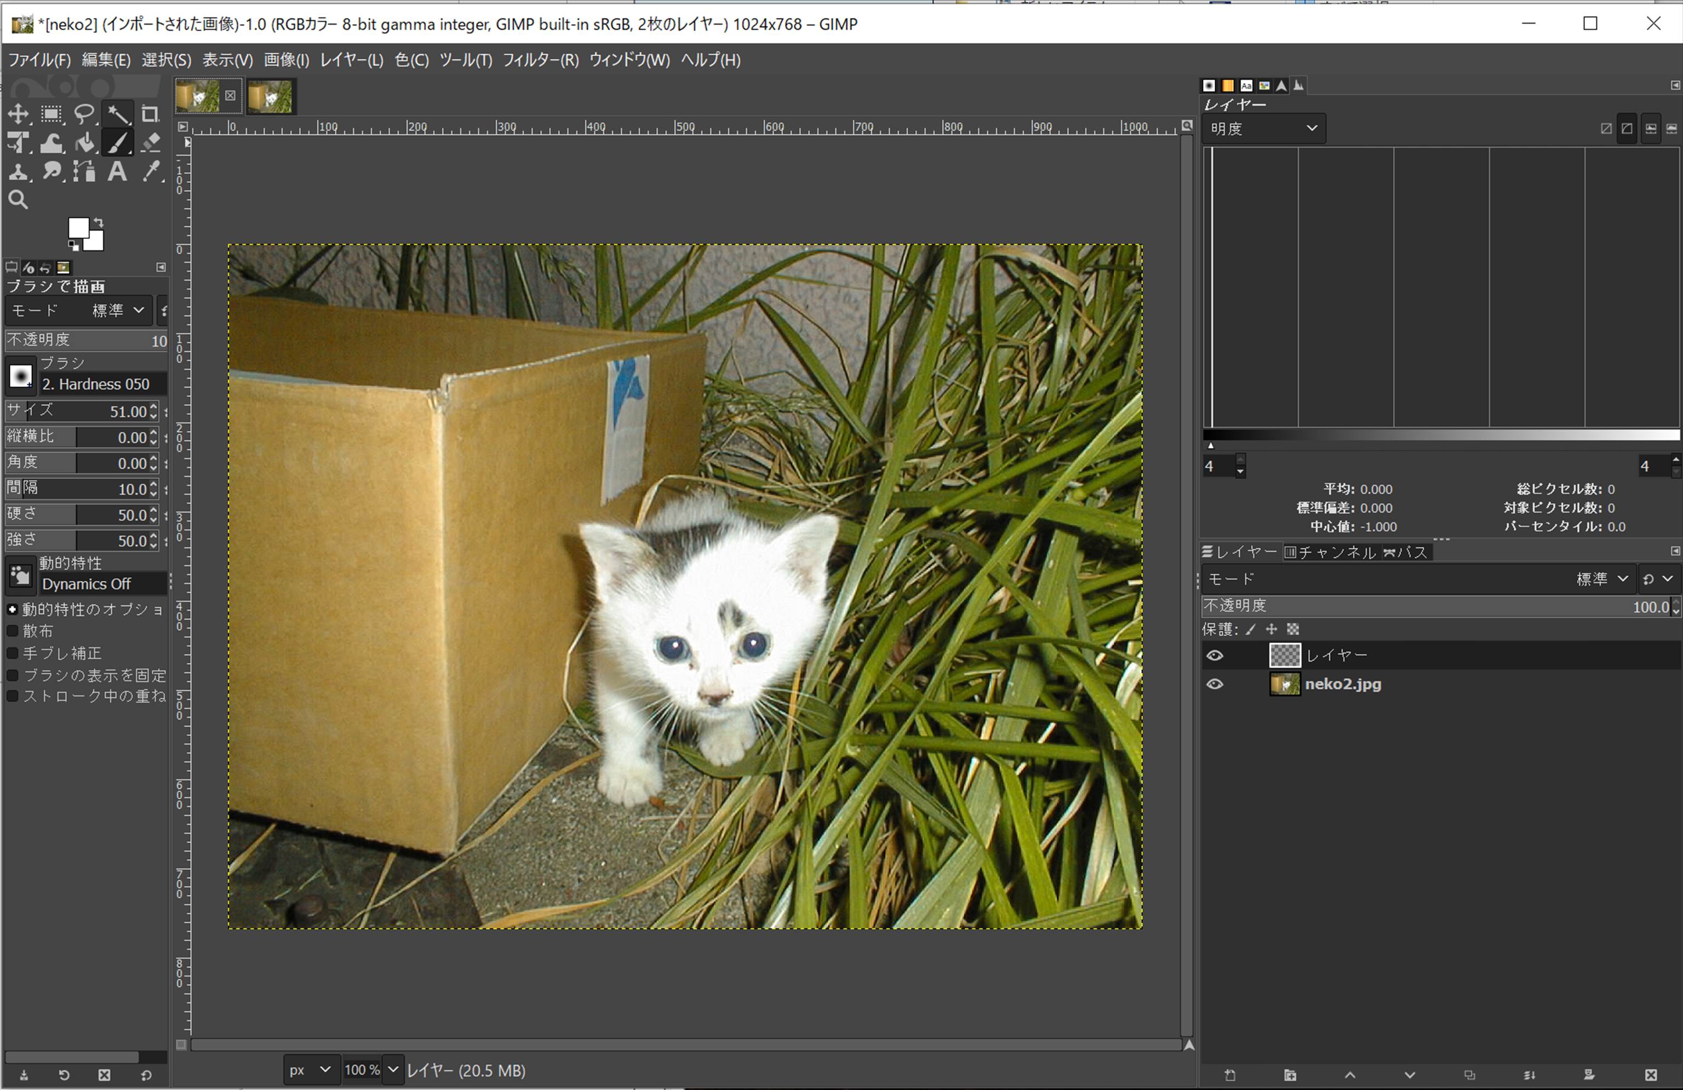Select the Zoom magnifier tool
Image resolution: width=1683 pixels, height=1090 pixels.
(19, 200)
